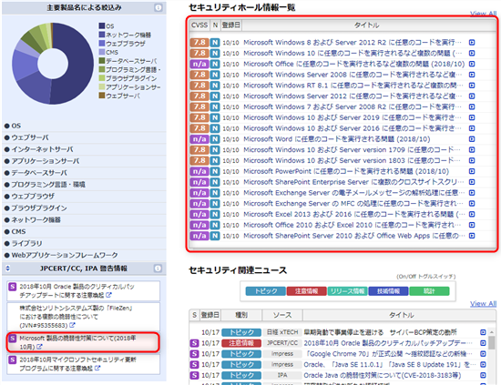Filter by Webアプリケーションフレームワーク category
The image size is (501, 385).
[x=65, y=256]
